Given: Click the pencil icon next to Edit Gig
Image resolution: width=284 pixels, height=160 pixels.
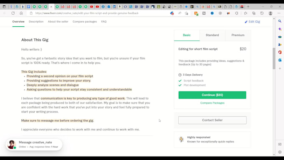Looking at the screenshot, I should point(246,22).
